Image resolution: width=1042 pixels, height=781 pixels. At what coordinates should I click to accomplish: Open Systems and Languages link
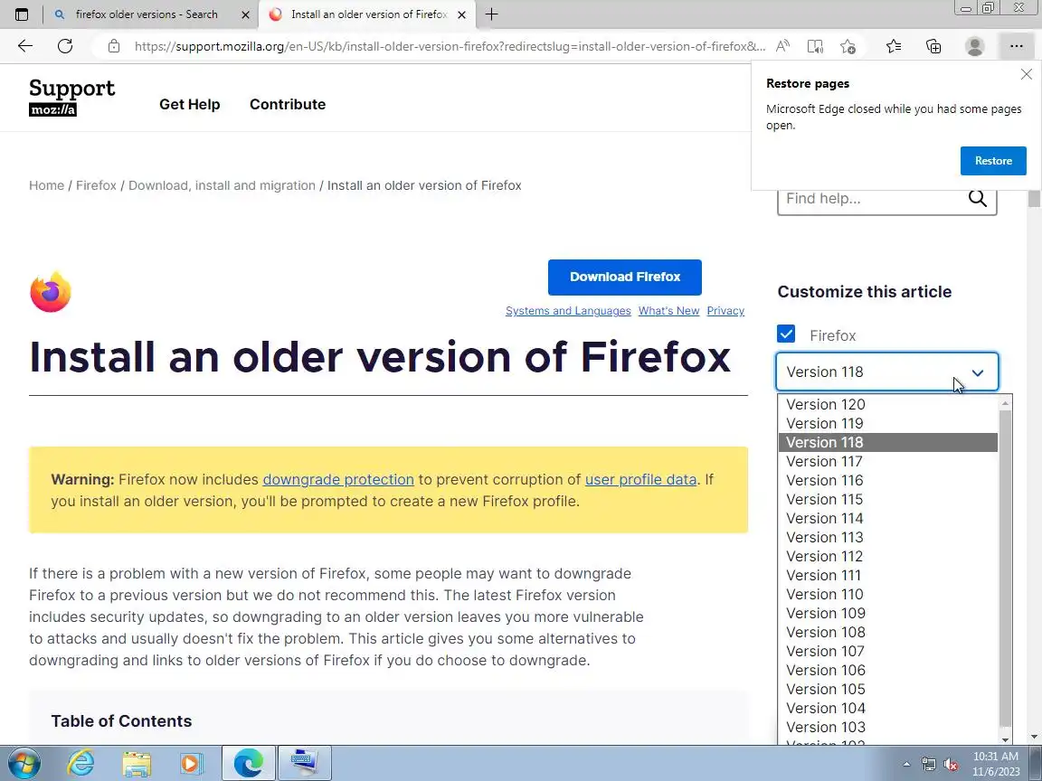(x=568, y=311)
